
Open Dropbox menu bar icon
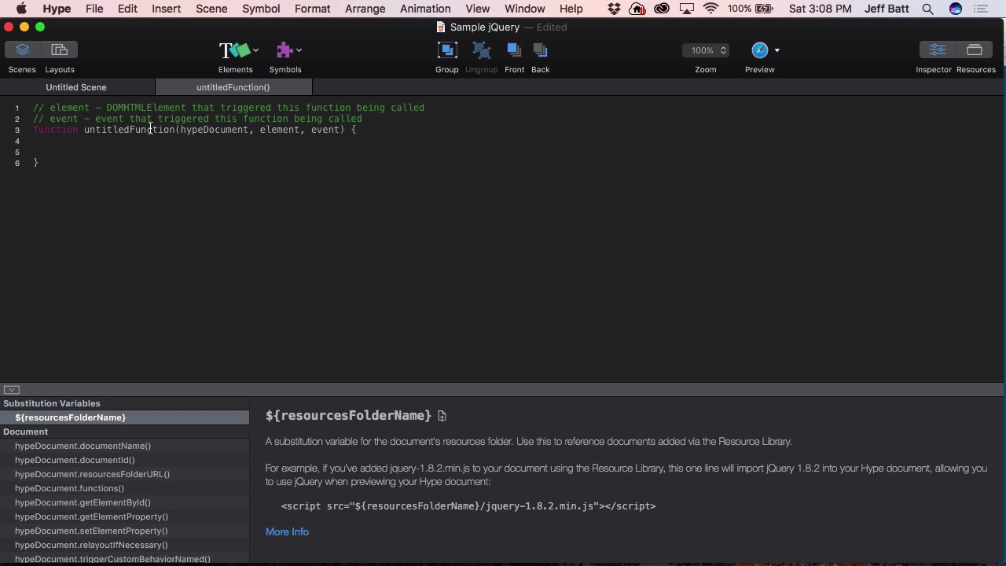[x=614, y=9]
